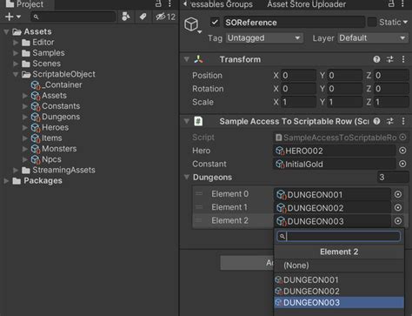Click the InitialGold reference field
This screenshot has width=412, height=316.
(x=335, y=165)
